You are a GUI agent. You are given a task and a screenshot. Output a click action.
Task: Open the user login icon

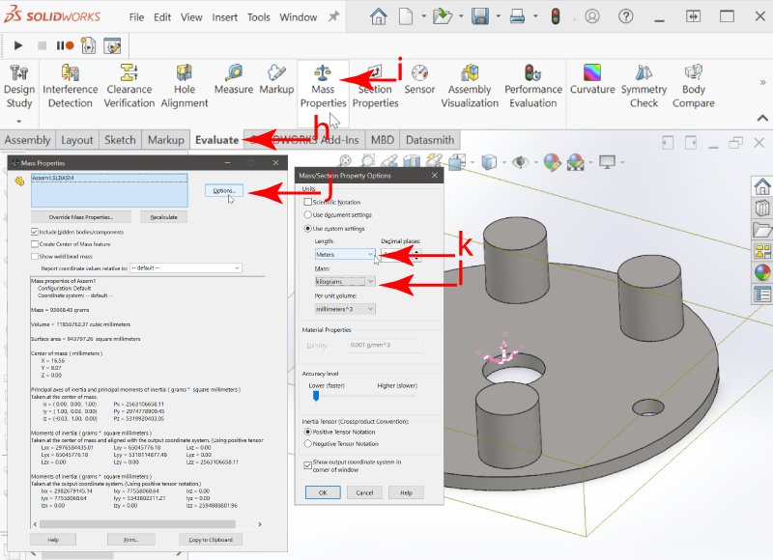pyautogui.click(x=592, y=16)
